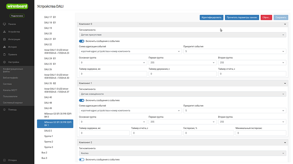Open Каналы MQTT submenu item
The image size is (293, 164).
coord(10,90)
